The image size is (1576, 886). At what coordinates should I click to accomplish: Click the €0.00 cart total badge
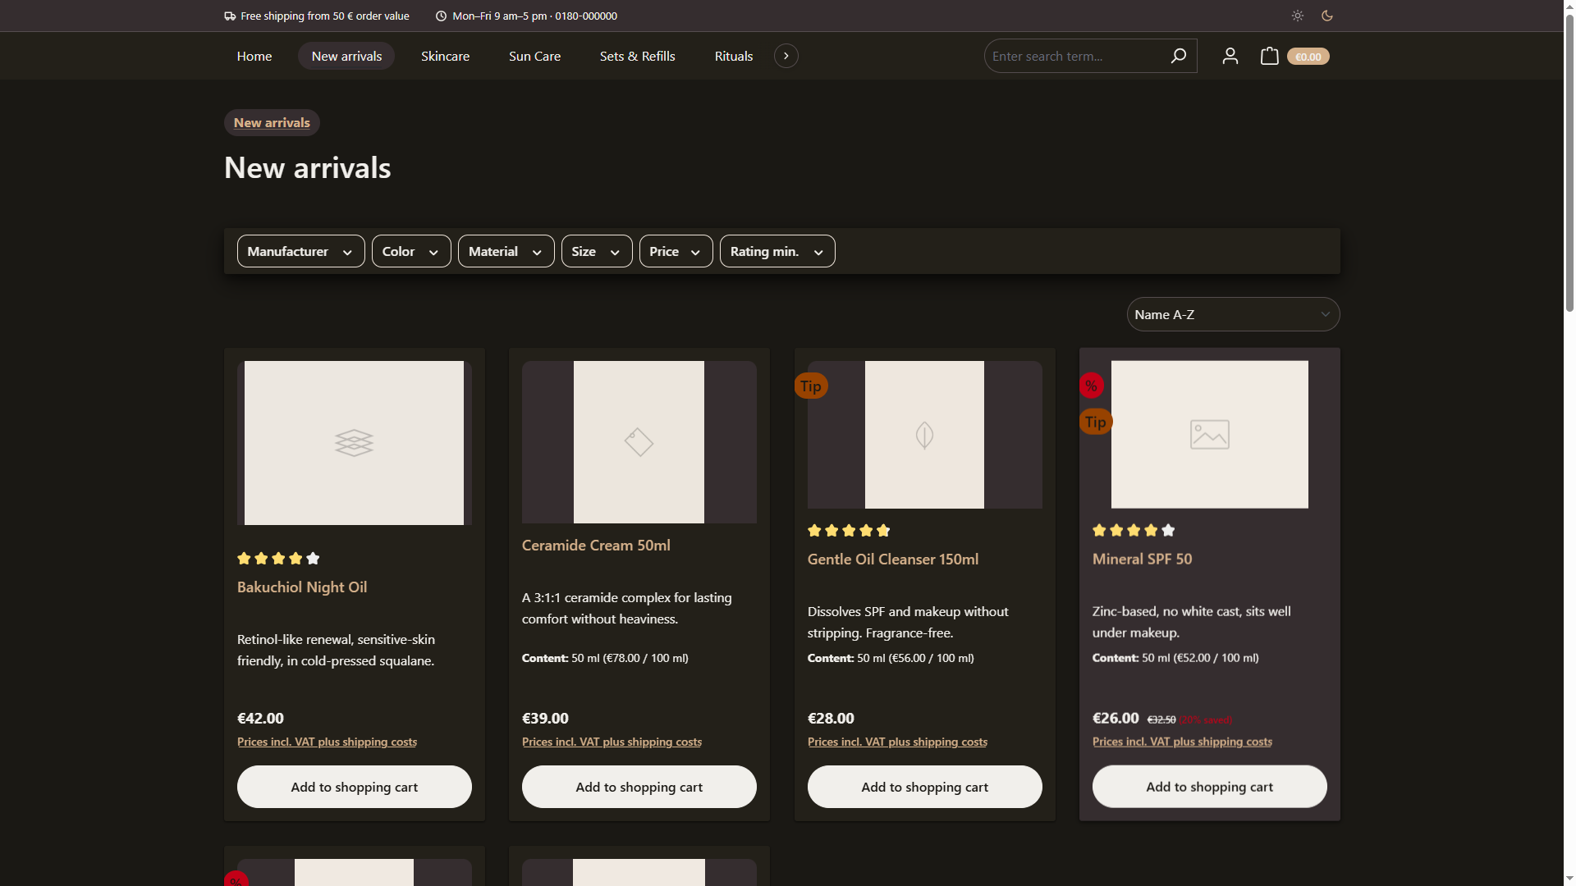point(1308,57)
